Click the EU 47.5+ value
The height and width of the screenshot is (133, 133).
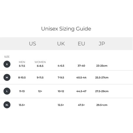tap(81, 105)
